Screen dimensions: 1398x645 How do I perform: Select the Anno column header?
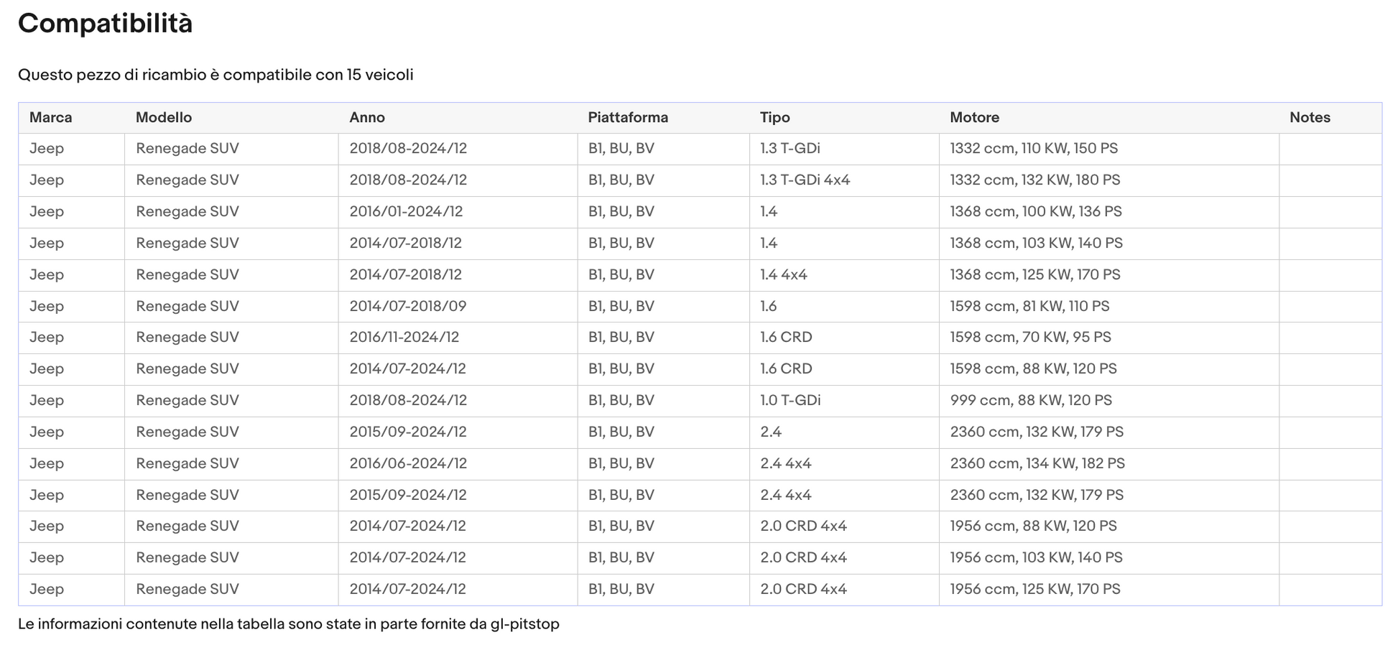[367, 117]
